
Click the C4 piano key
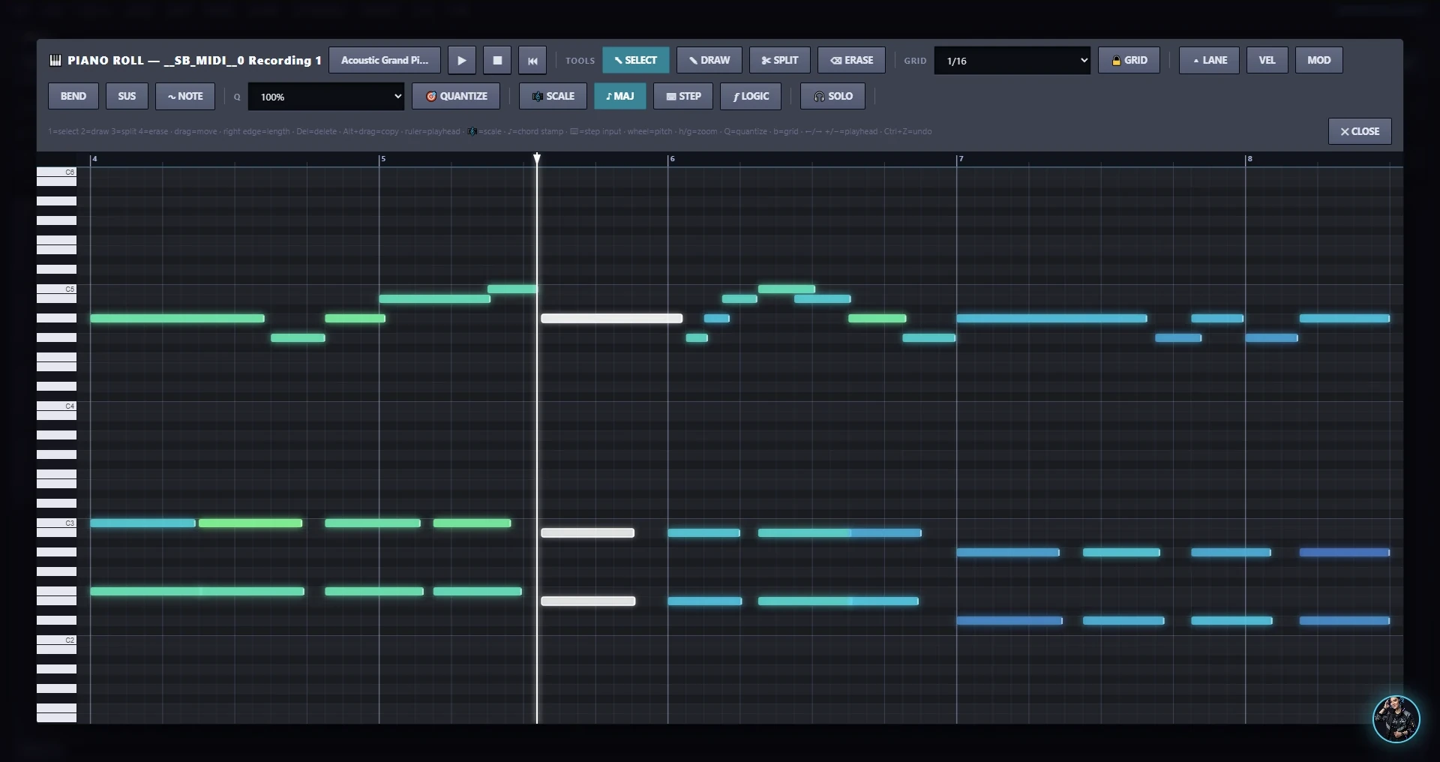[57, 406]
